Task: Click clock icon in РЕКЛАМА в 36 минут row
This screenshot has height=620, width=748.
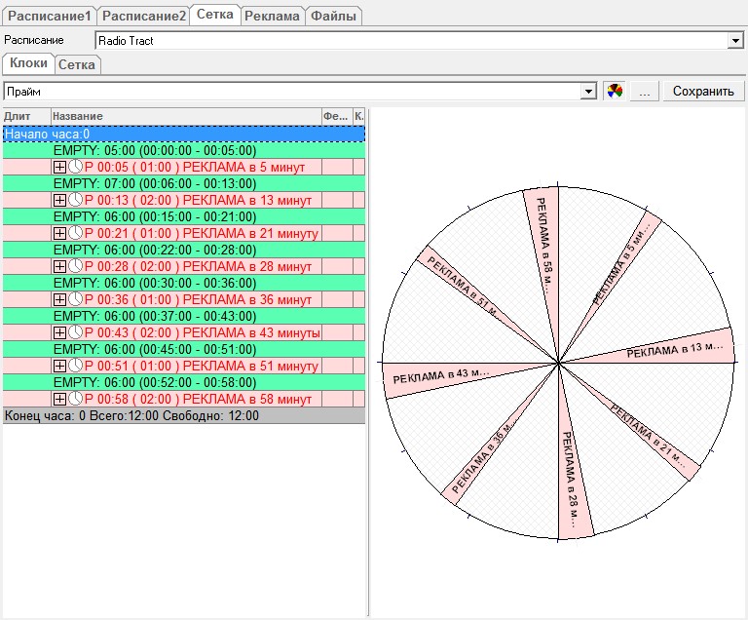Action: tap(75, 299)
